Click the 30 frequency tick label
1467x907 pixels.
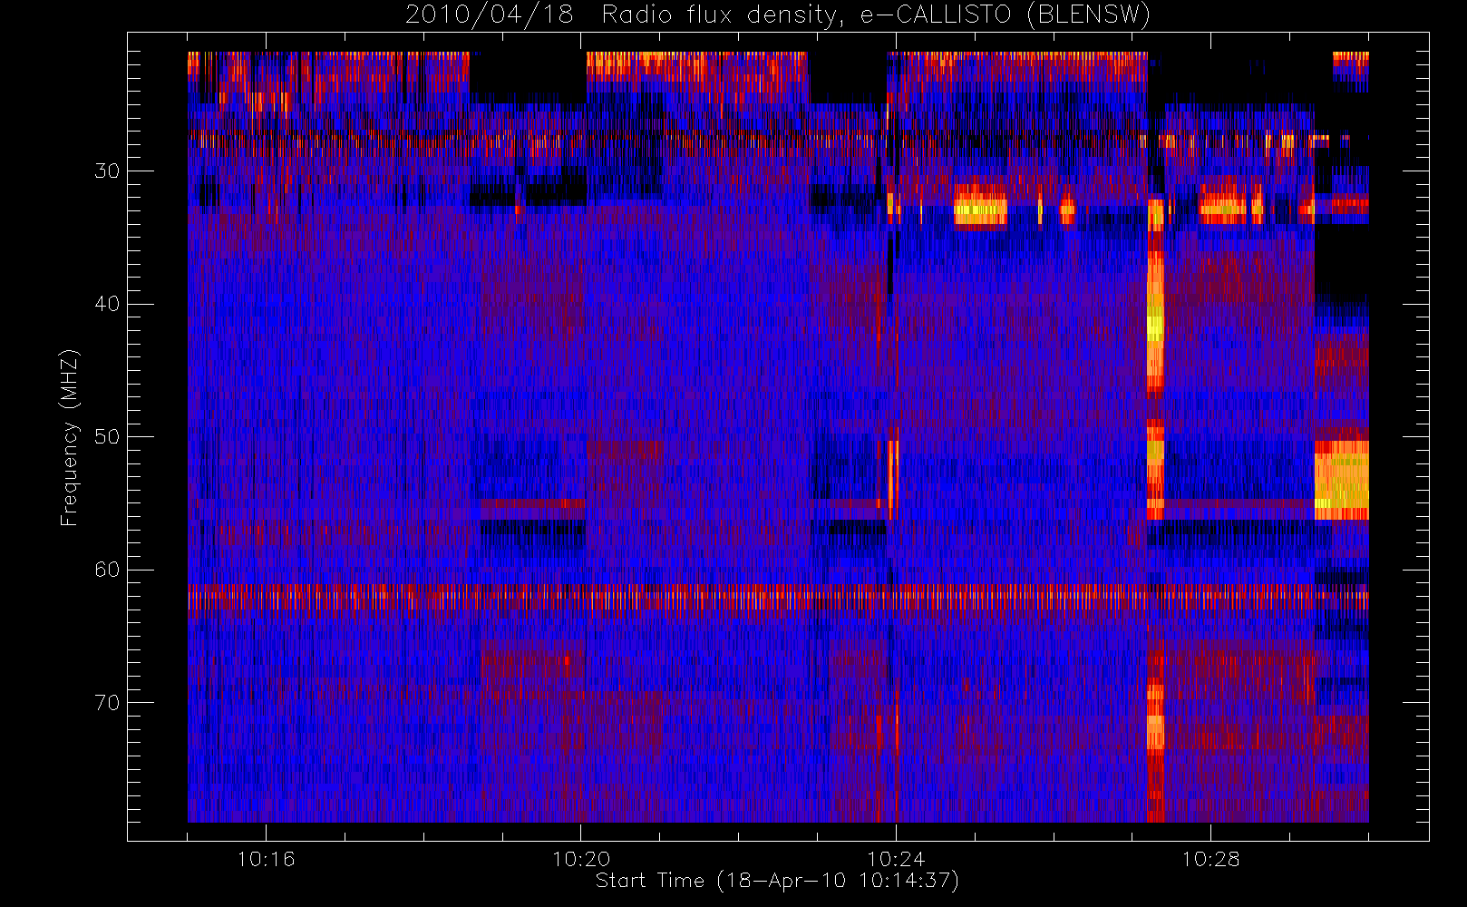pyautogui.click(x=107, y=171)
